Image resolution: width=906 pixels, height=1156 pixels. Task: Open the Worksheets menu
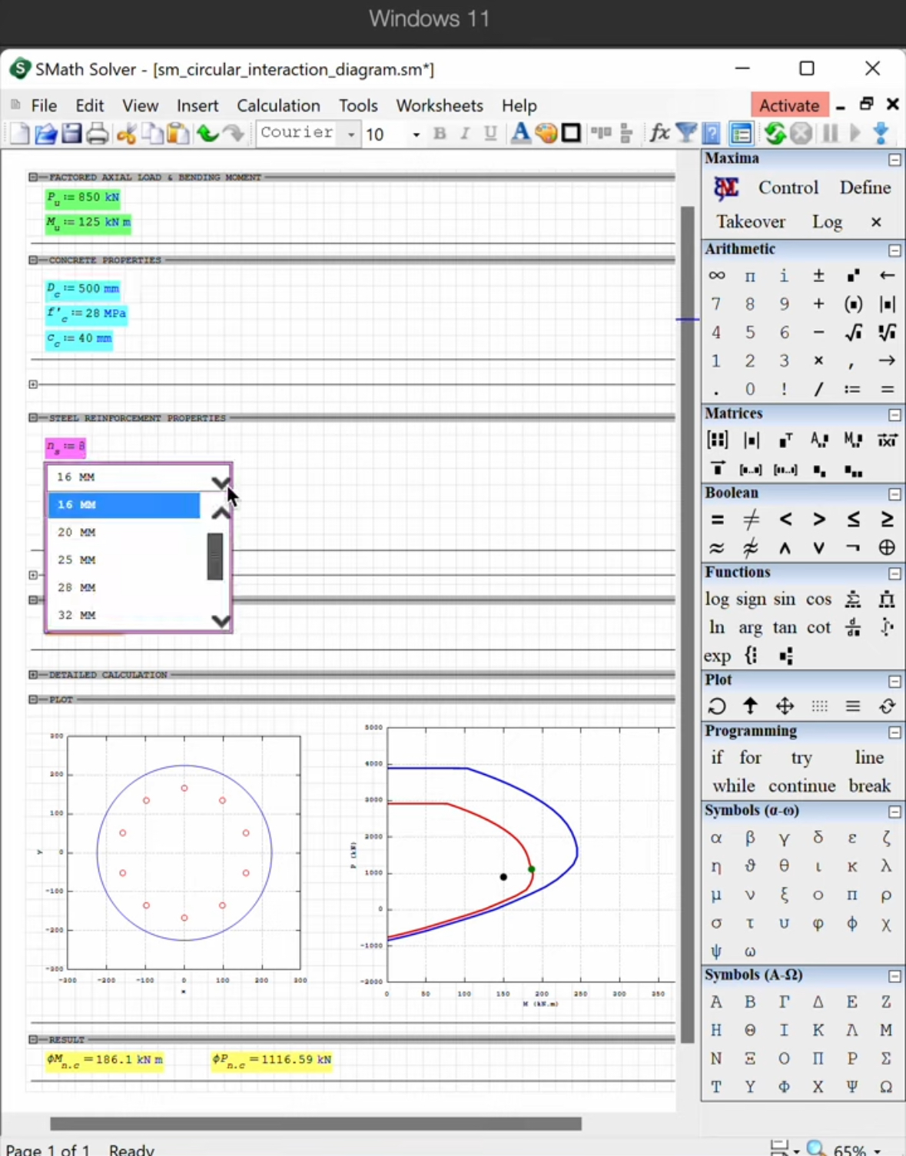click(x=440, y=105)
